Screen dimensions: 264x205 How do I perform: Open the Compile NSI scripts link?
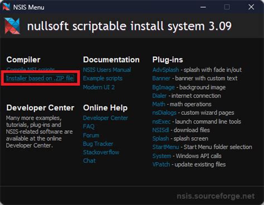pyautogui.click(x=31, y=69)
